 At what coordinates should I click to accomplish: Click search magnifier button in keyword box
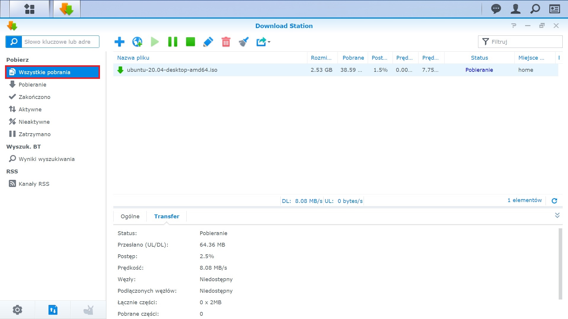click(x=14, y=42)
